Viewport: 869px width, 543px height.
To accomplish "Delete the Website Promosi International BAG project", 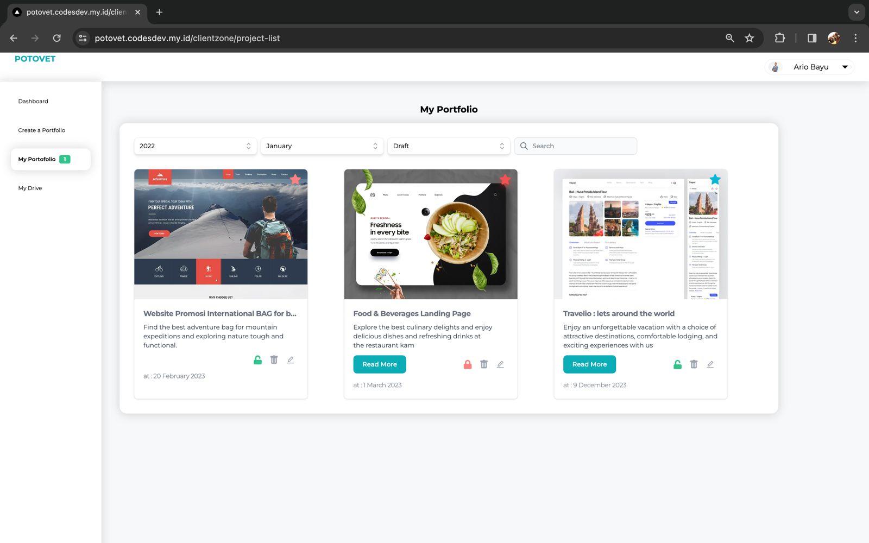I will (274, 360).
